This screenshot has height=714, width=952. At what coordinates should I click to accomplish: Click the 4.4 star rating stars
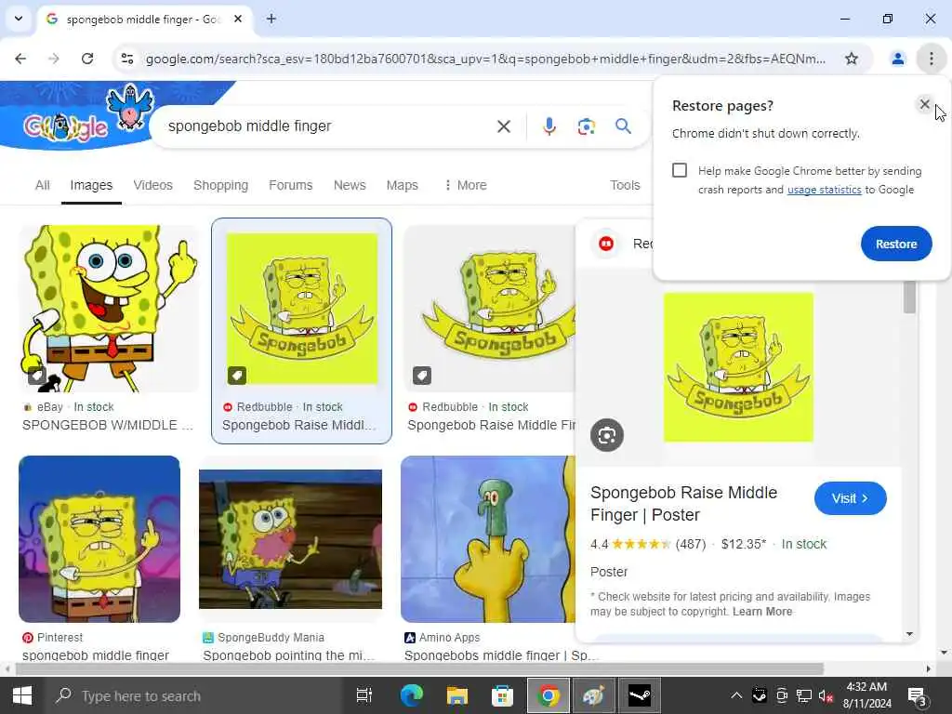click(x=641, y=544)
